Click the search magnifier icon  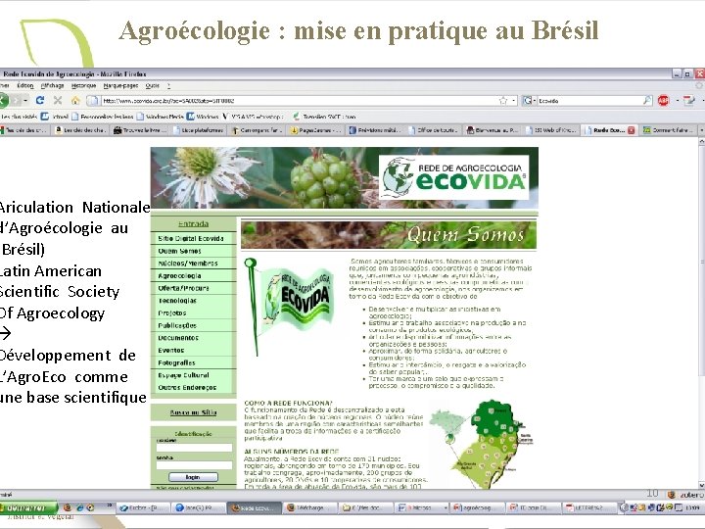point(647,100)
